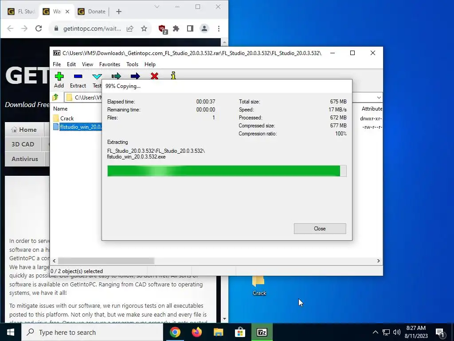
Task: Open the uBlock Origin extension icon
Action: (162, 29)
